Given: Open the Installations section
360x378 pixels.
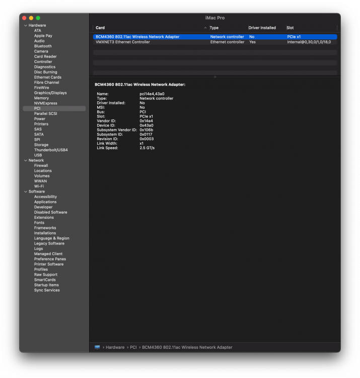Looking at the screenshot, I should (45, 233).
